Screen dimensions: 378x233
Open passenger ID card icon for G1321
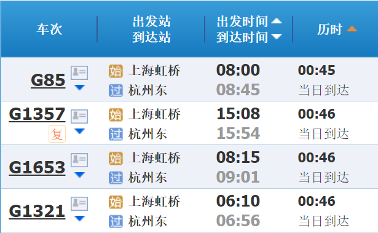[x=79, y=204]
